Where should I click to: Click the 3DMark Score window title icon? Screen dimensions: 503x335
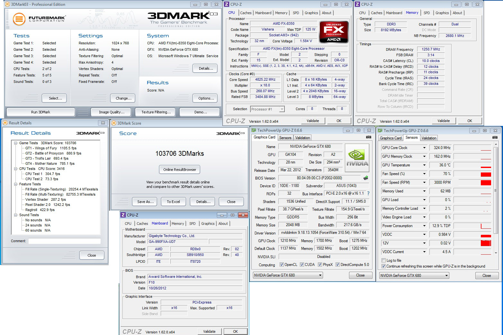tap(114, 123)
